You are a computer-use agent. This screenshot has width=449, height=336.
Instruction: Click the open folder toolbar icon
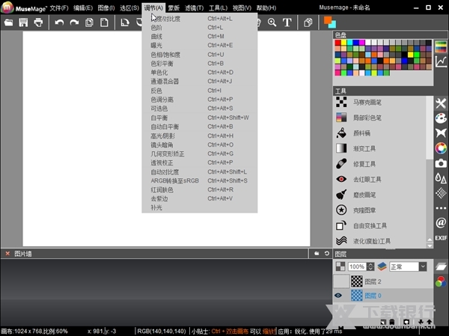tap(8, 22)
